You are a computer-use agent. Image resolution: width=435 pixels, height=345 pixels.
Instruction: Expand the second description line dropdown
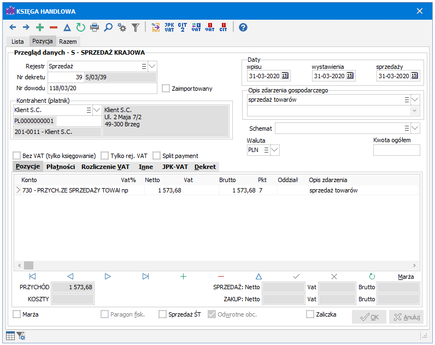click(414, 111)
